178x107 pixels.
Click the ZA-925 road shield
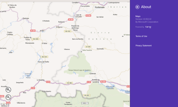coord(87,95)
